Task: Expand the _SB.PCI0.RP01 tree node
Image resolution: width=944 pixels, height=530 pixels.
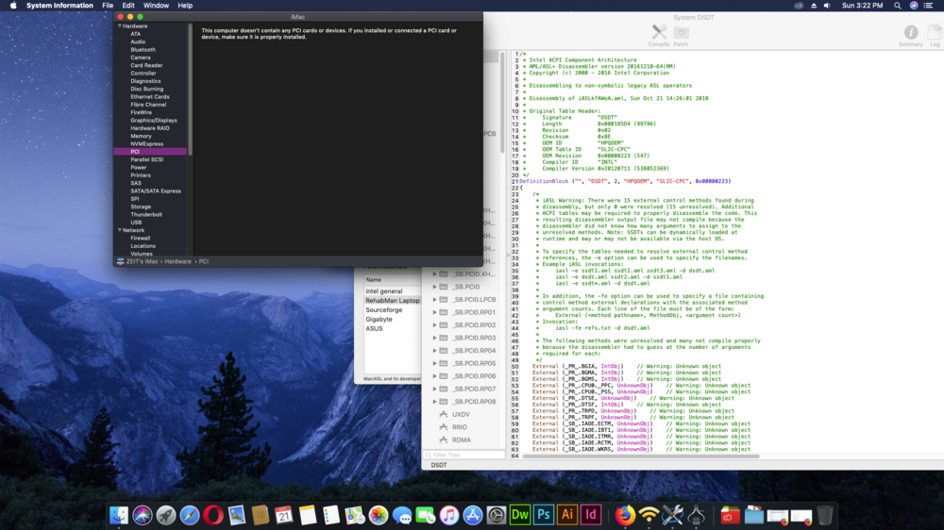Action: [x=434, y=312]
